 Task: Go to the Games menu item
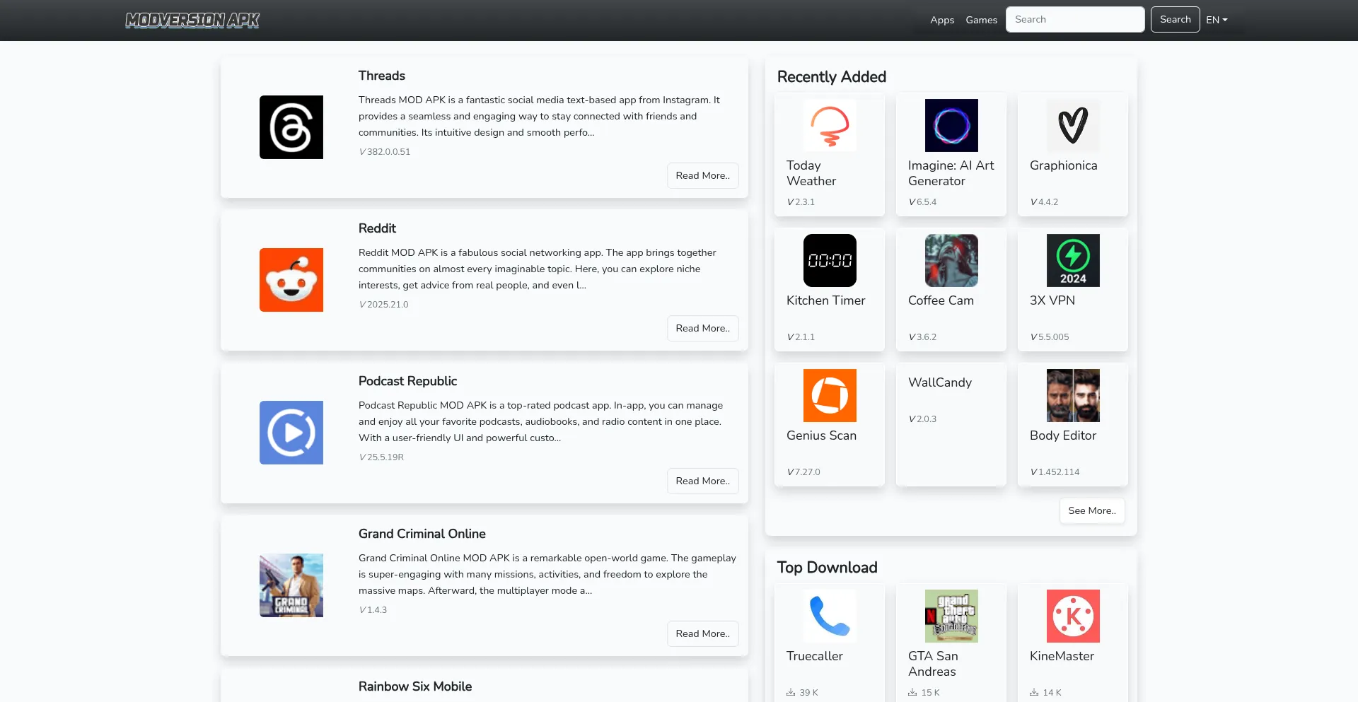[x=981, y=20]
